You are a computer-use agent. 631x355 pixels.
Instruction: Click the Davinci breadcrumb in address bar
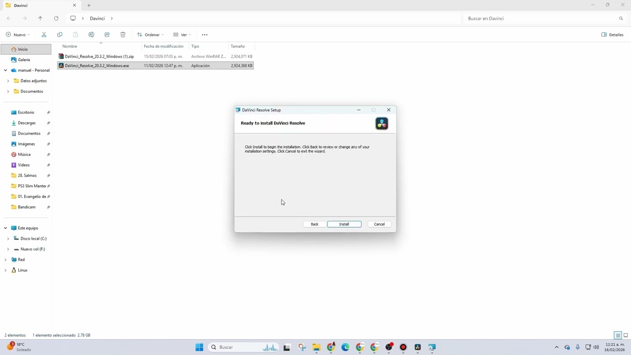tap(97, 18)
